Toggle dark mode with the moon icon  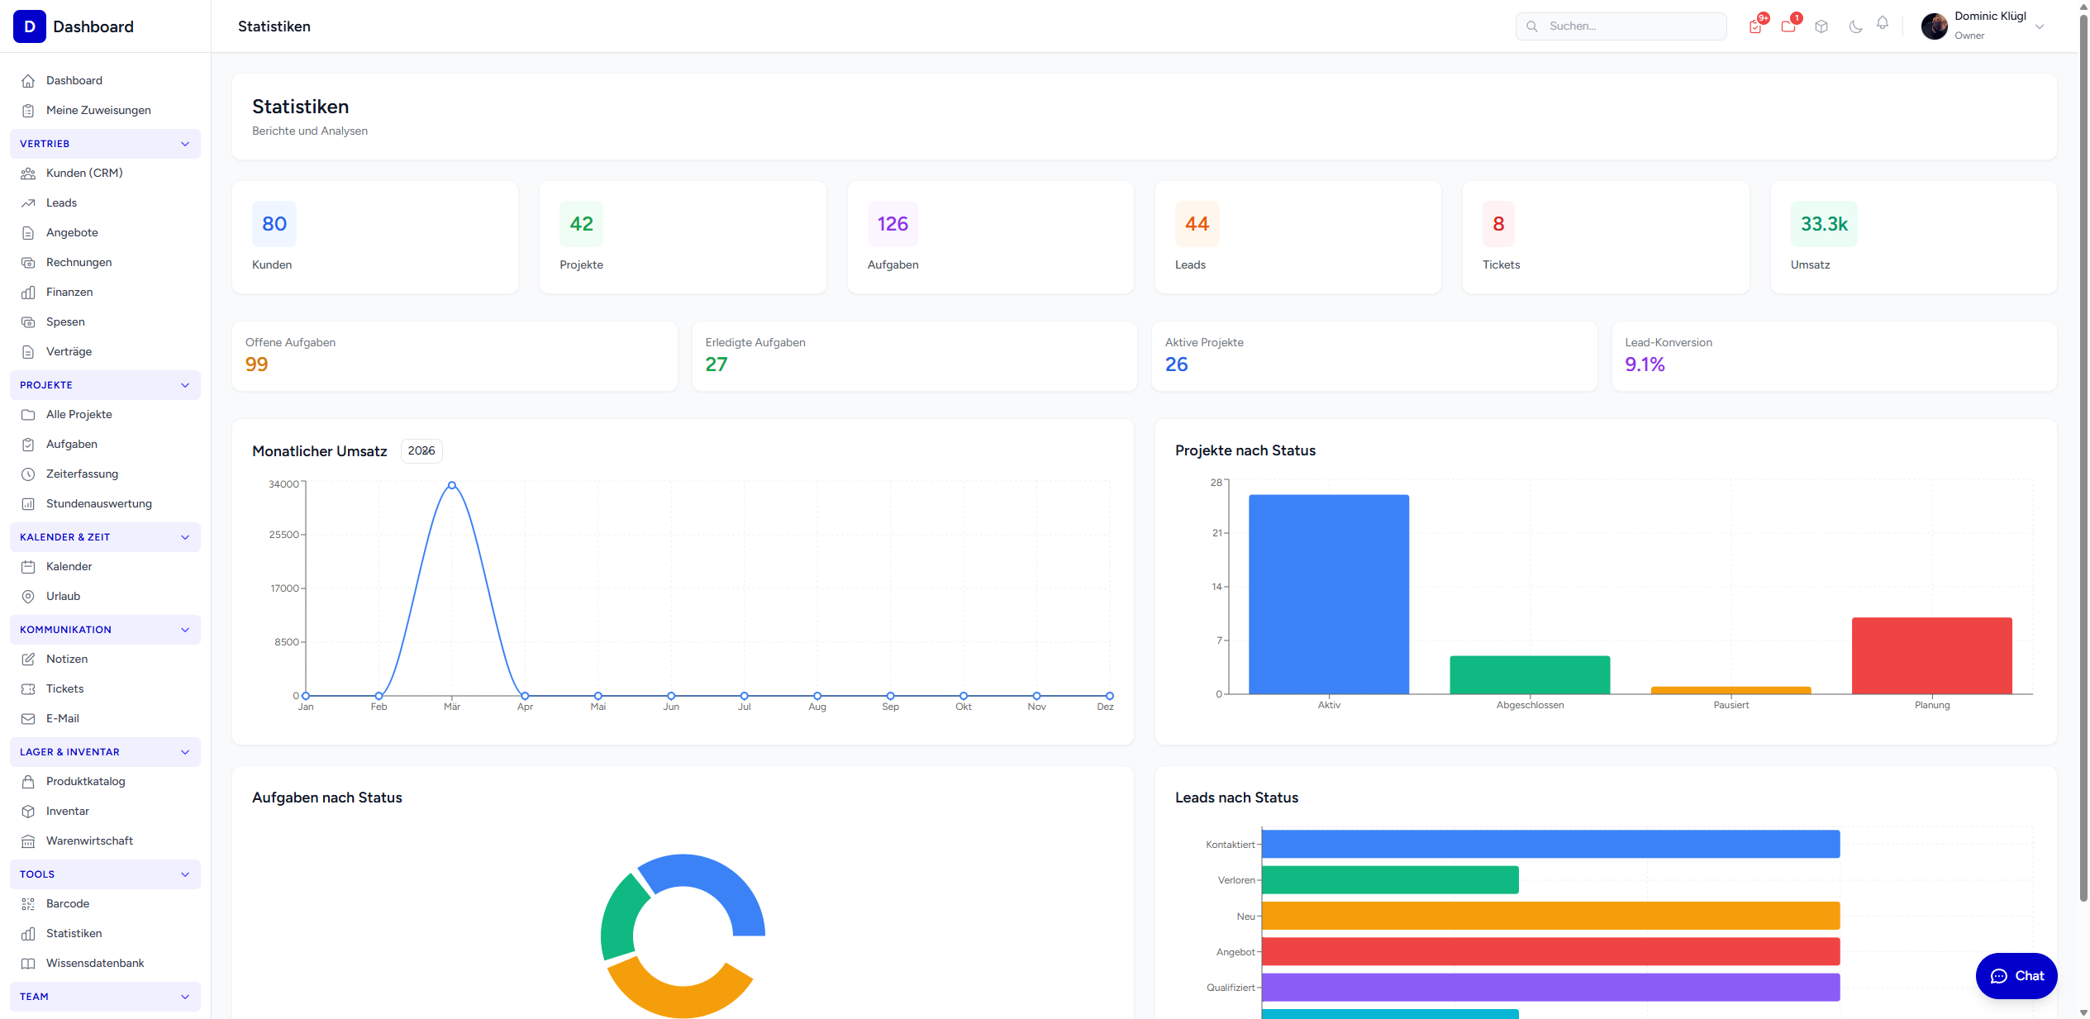[x=1855, y=26]
